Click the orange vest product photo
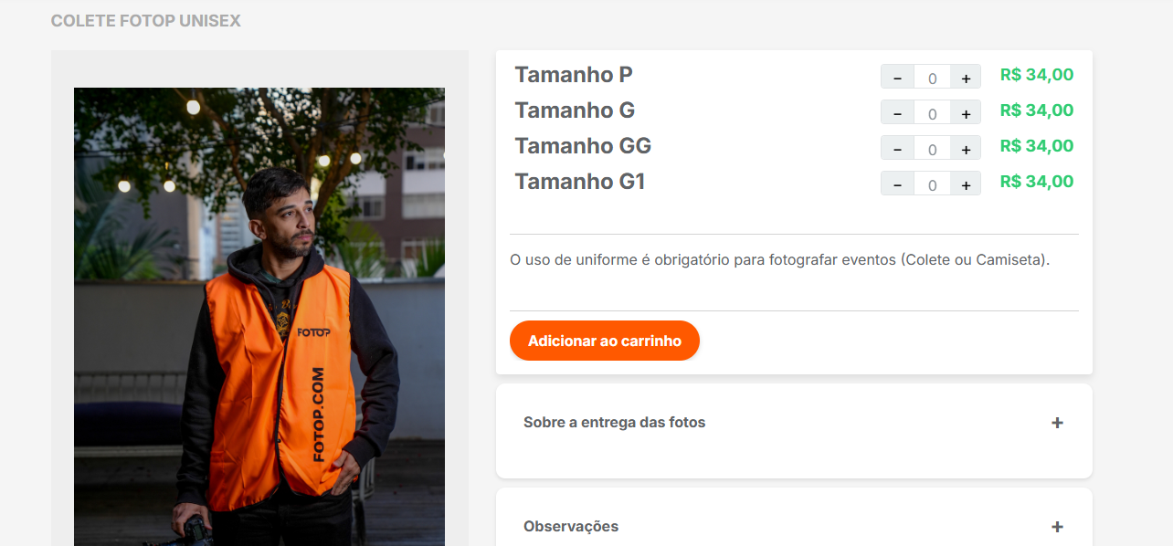Image resolution: width=1173 pixels, height=546 pixels. [259, 317]
